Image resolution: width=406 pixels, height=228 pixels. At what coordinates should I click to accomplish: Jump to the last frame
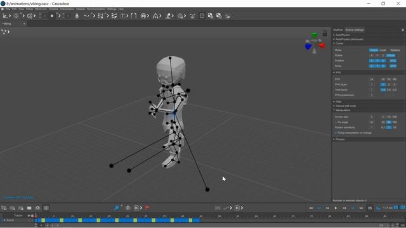point(361,208)
